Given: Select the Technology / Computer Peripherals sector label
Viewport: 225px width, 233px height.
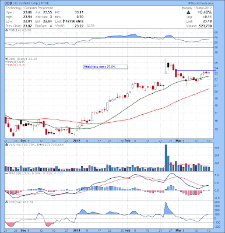Looking at the screenshot, I should pos(30,8).
